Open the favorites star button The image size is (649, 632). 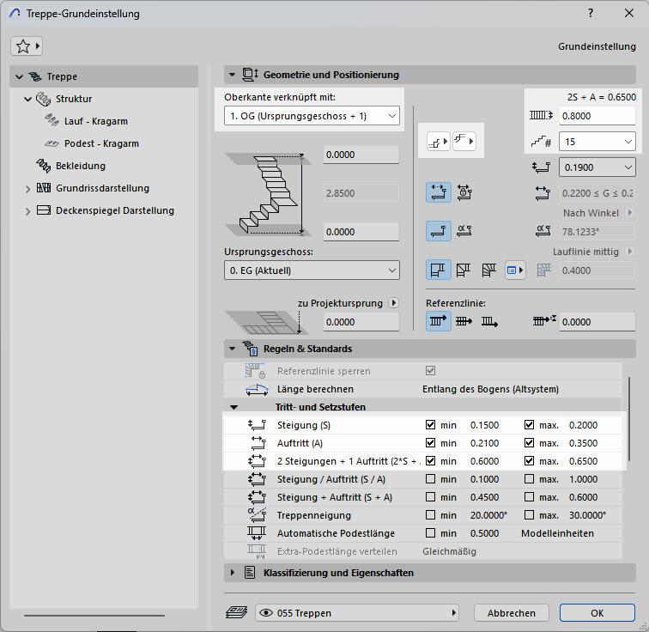[26, 46]
